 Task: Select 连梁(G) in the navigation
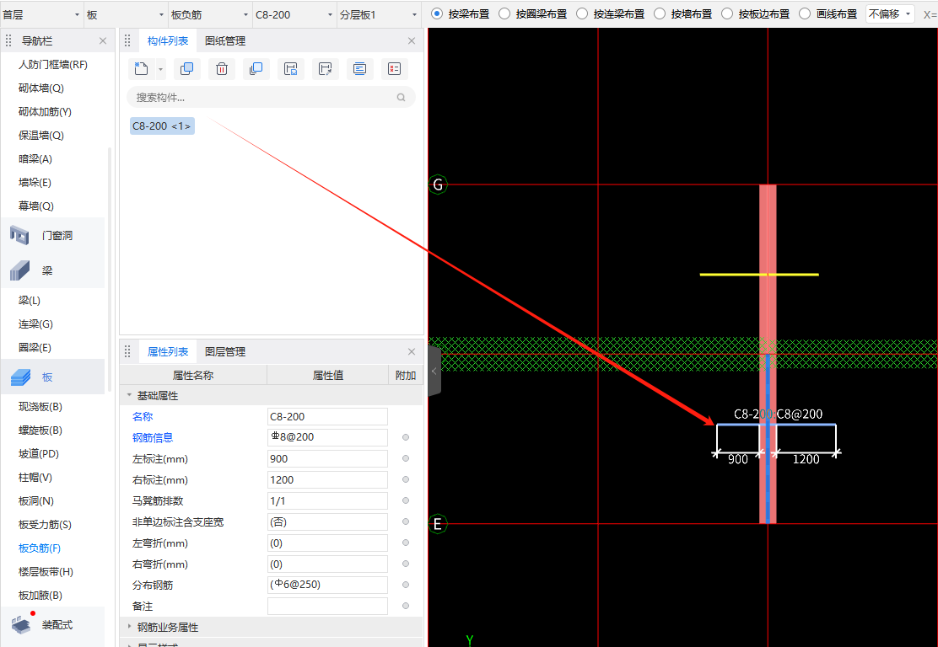[x=35, y=323]
